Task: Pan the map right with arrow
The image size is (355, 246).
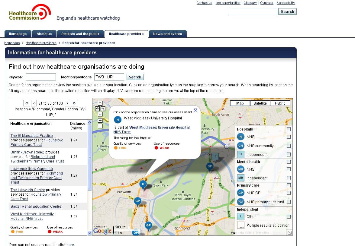Action: coord(103,109)
